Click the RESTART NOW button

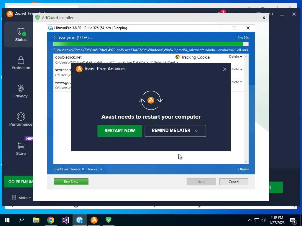[x=120, y=131]
